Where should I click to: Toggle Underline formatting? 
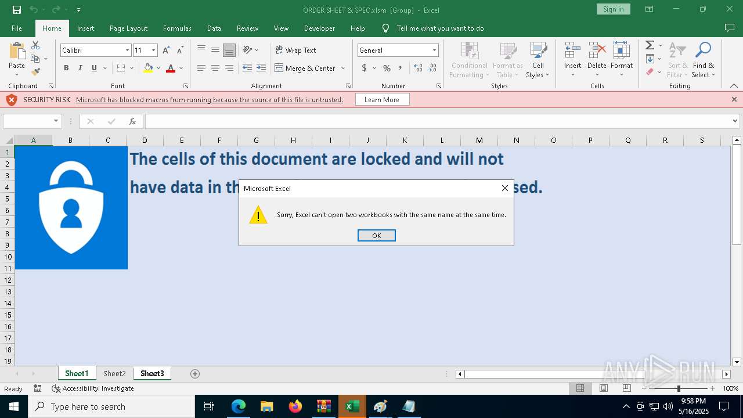[x=94, y=68]
